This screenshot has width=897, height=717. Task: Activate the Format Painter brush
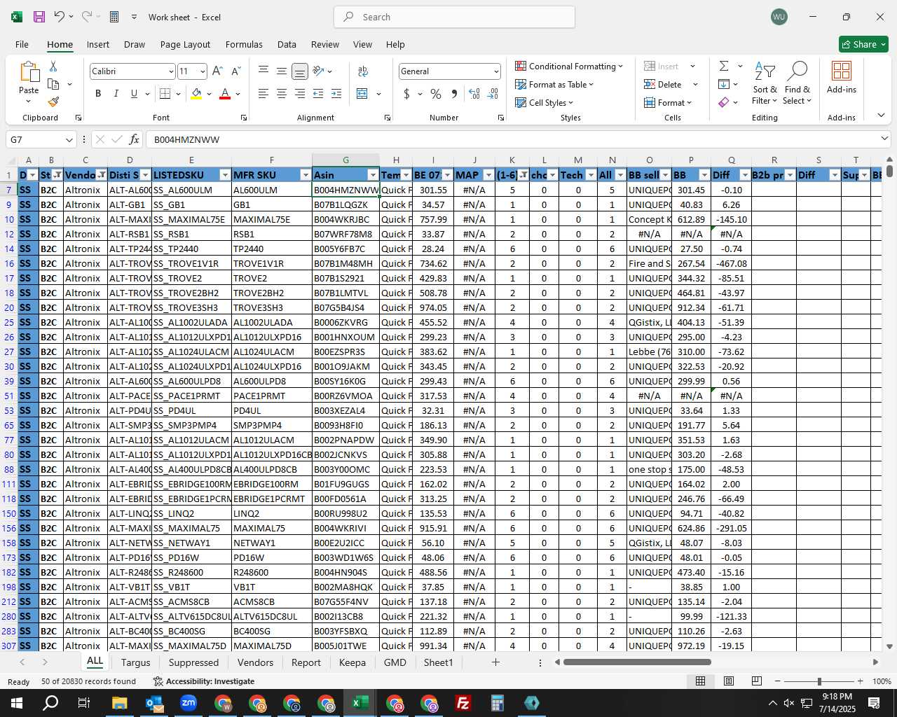[x=53, y=102]
